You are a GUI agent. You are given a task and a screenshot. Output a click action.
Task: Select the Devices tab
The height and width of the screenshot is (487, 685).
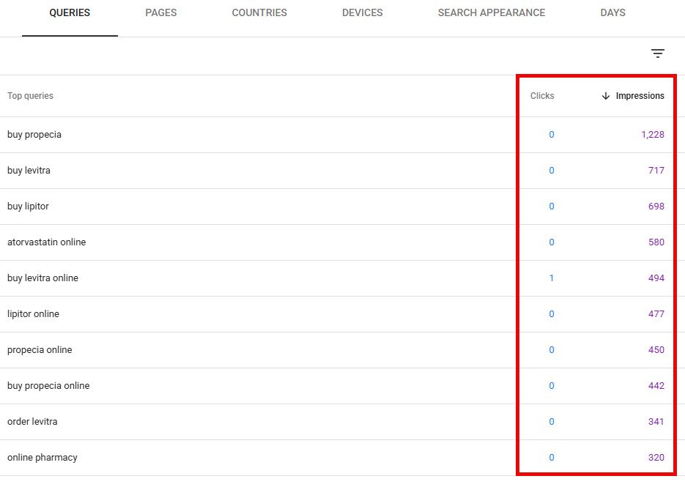[362, 12]
